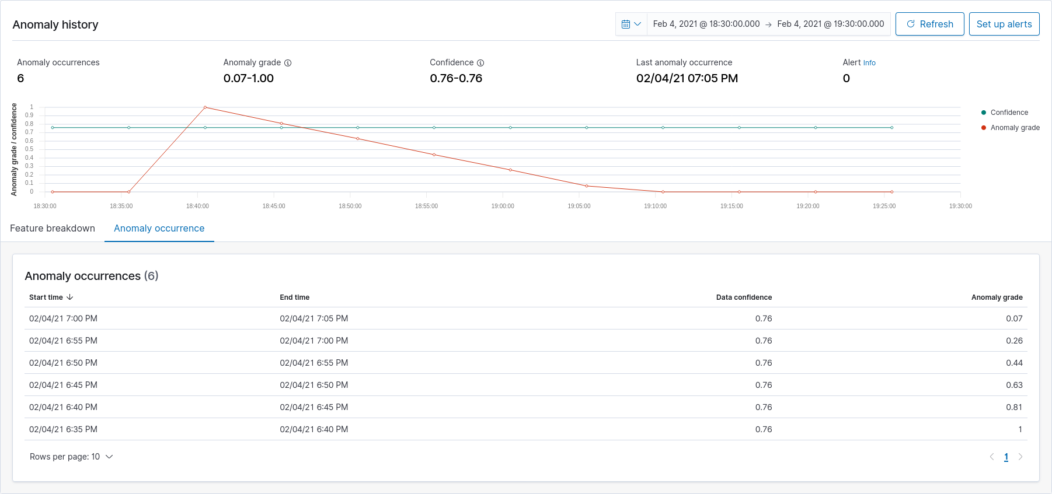This screenshot has height=494, width=1052.
Task: Click the Set up alerts button
Action: pyautogui.click(x=1004, y=24)
